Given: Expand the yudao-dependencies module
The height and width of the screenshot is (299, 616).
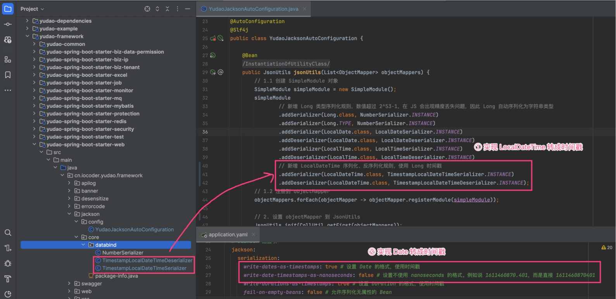Looking at the screenshot, I should pos(27,21).
